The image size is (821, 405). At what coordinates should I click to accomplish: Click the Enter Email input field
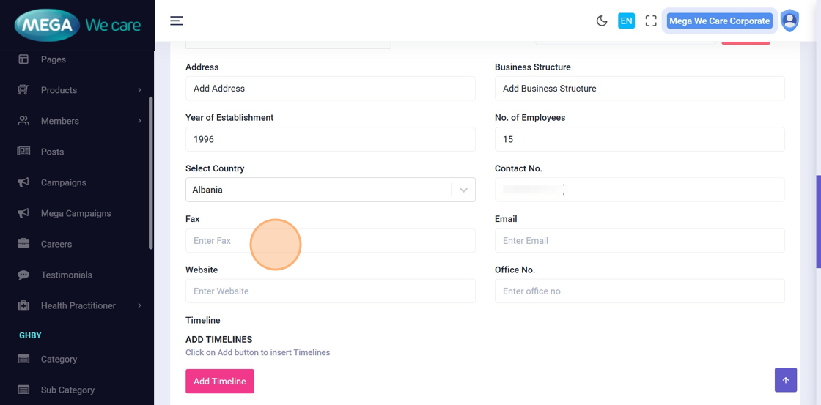pos(639,241)
